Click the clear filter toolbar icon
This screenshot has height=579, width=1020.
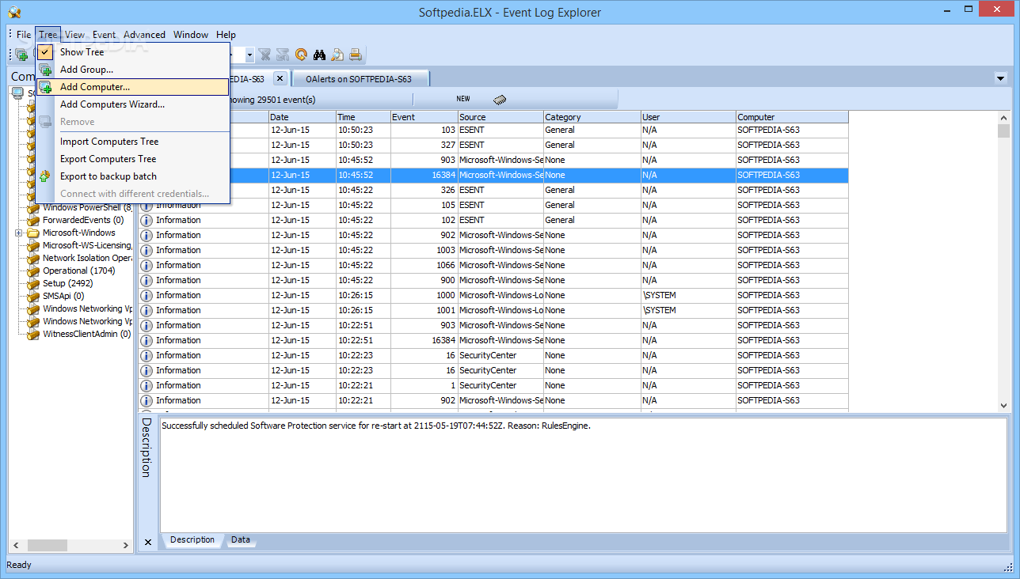(265, 55)
